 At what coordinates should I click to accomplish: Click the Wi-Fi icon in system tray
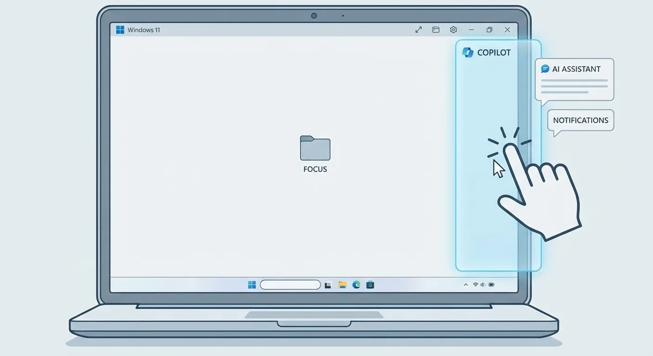pos(475,285)
